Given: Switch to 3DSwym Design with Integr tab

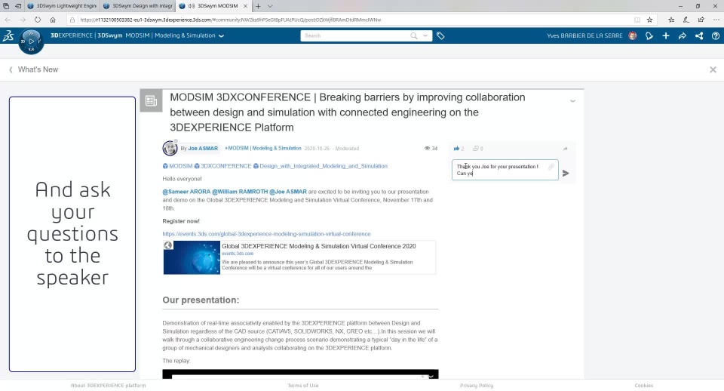Looking at the screenshot, I should (x=137, y=6).
